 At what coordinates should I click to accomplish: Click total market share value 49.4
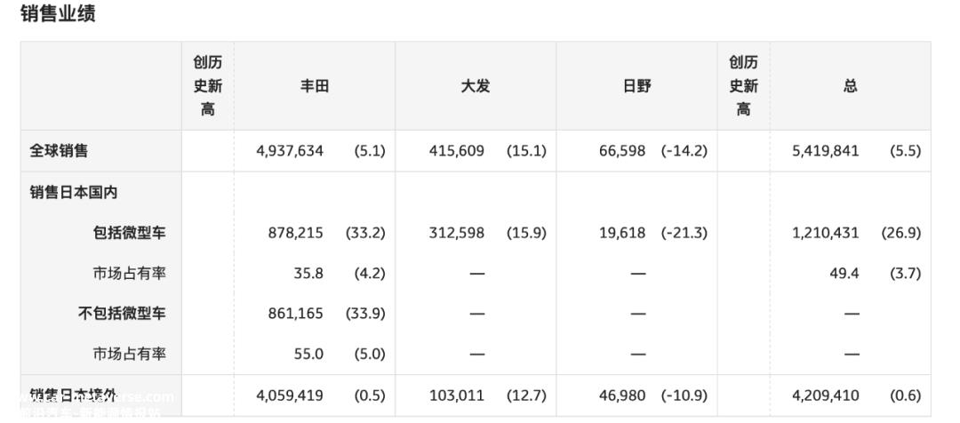tap(844, 273)
